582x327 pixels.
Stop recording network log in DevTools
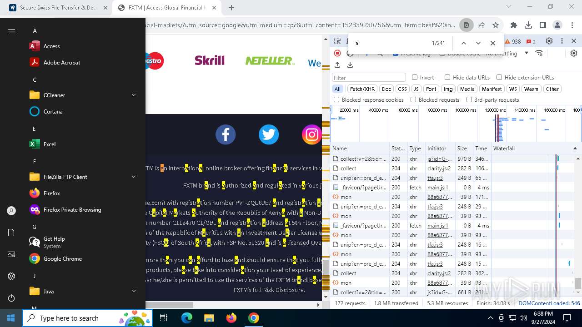tap(337, 53)
